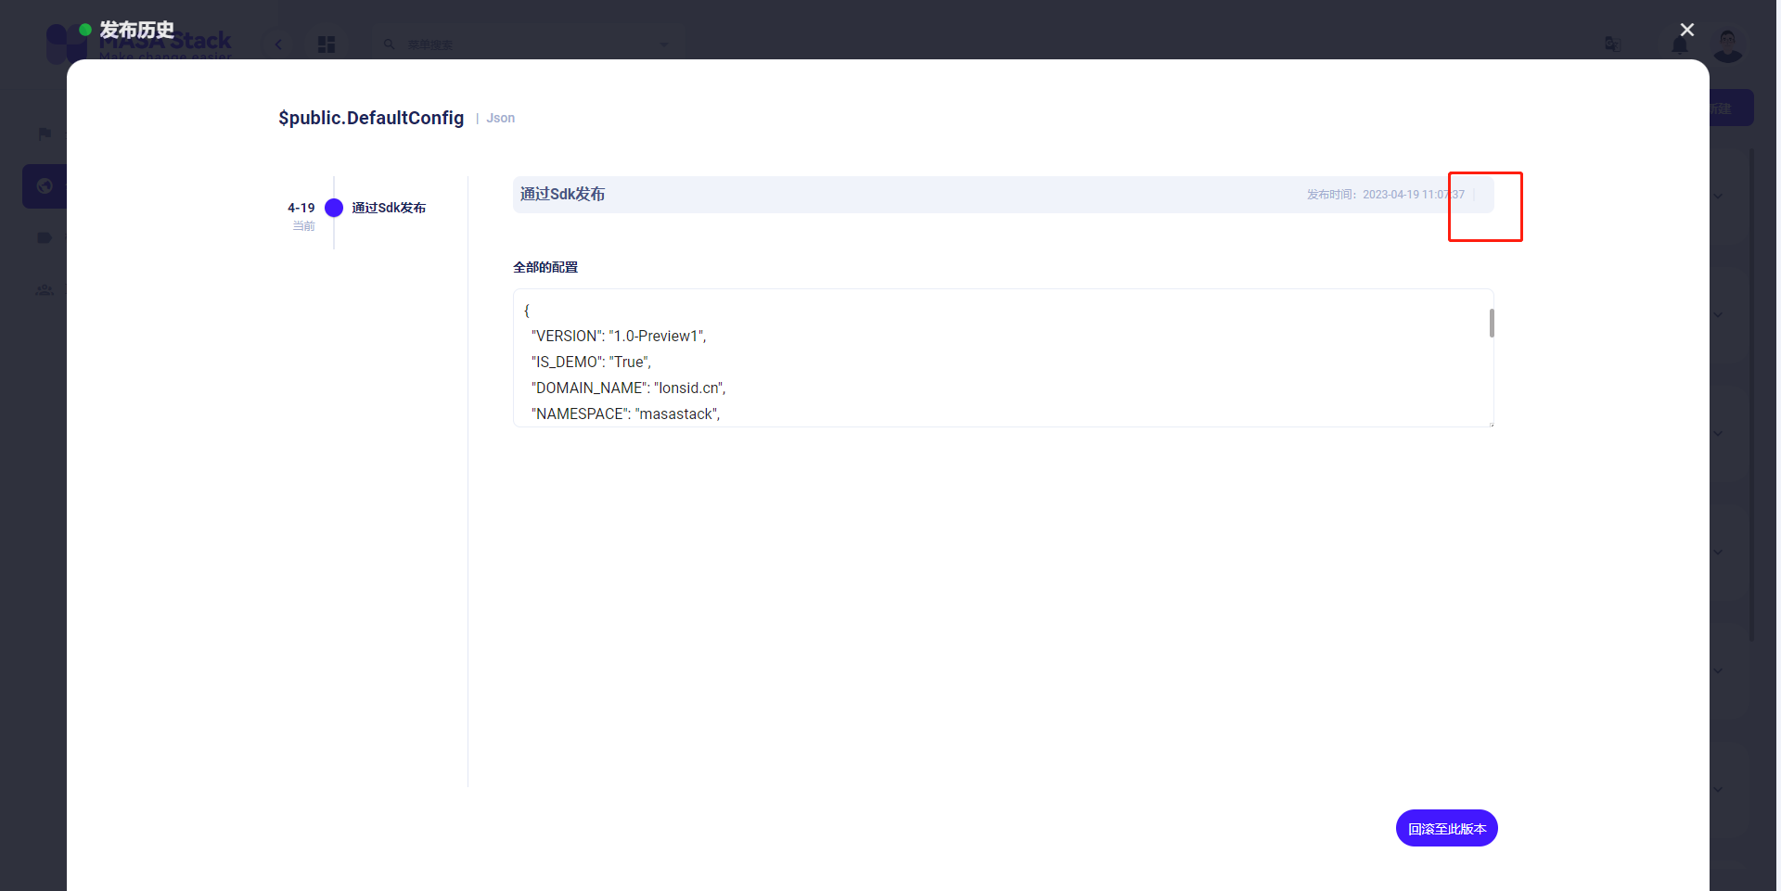Select the globe icon in left sidebar

(44, 185)
